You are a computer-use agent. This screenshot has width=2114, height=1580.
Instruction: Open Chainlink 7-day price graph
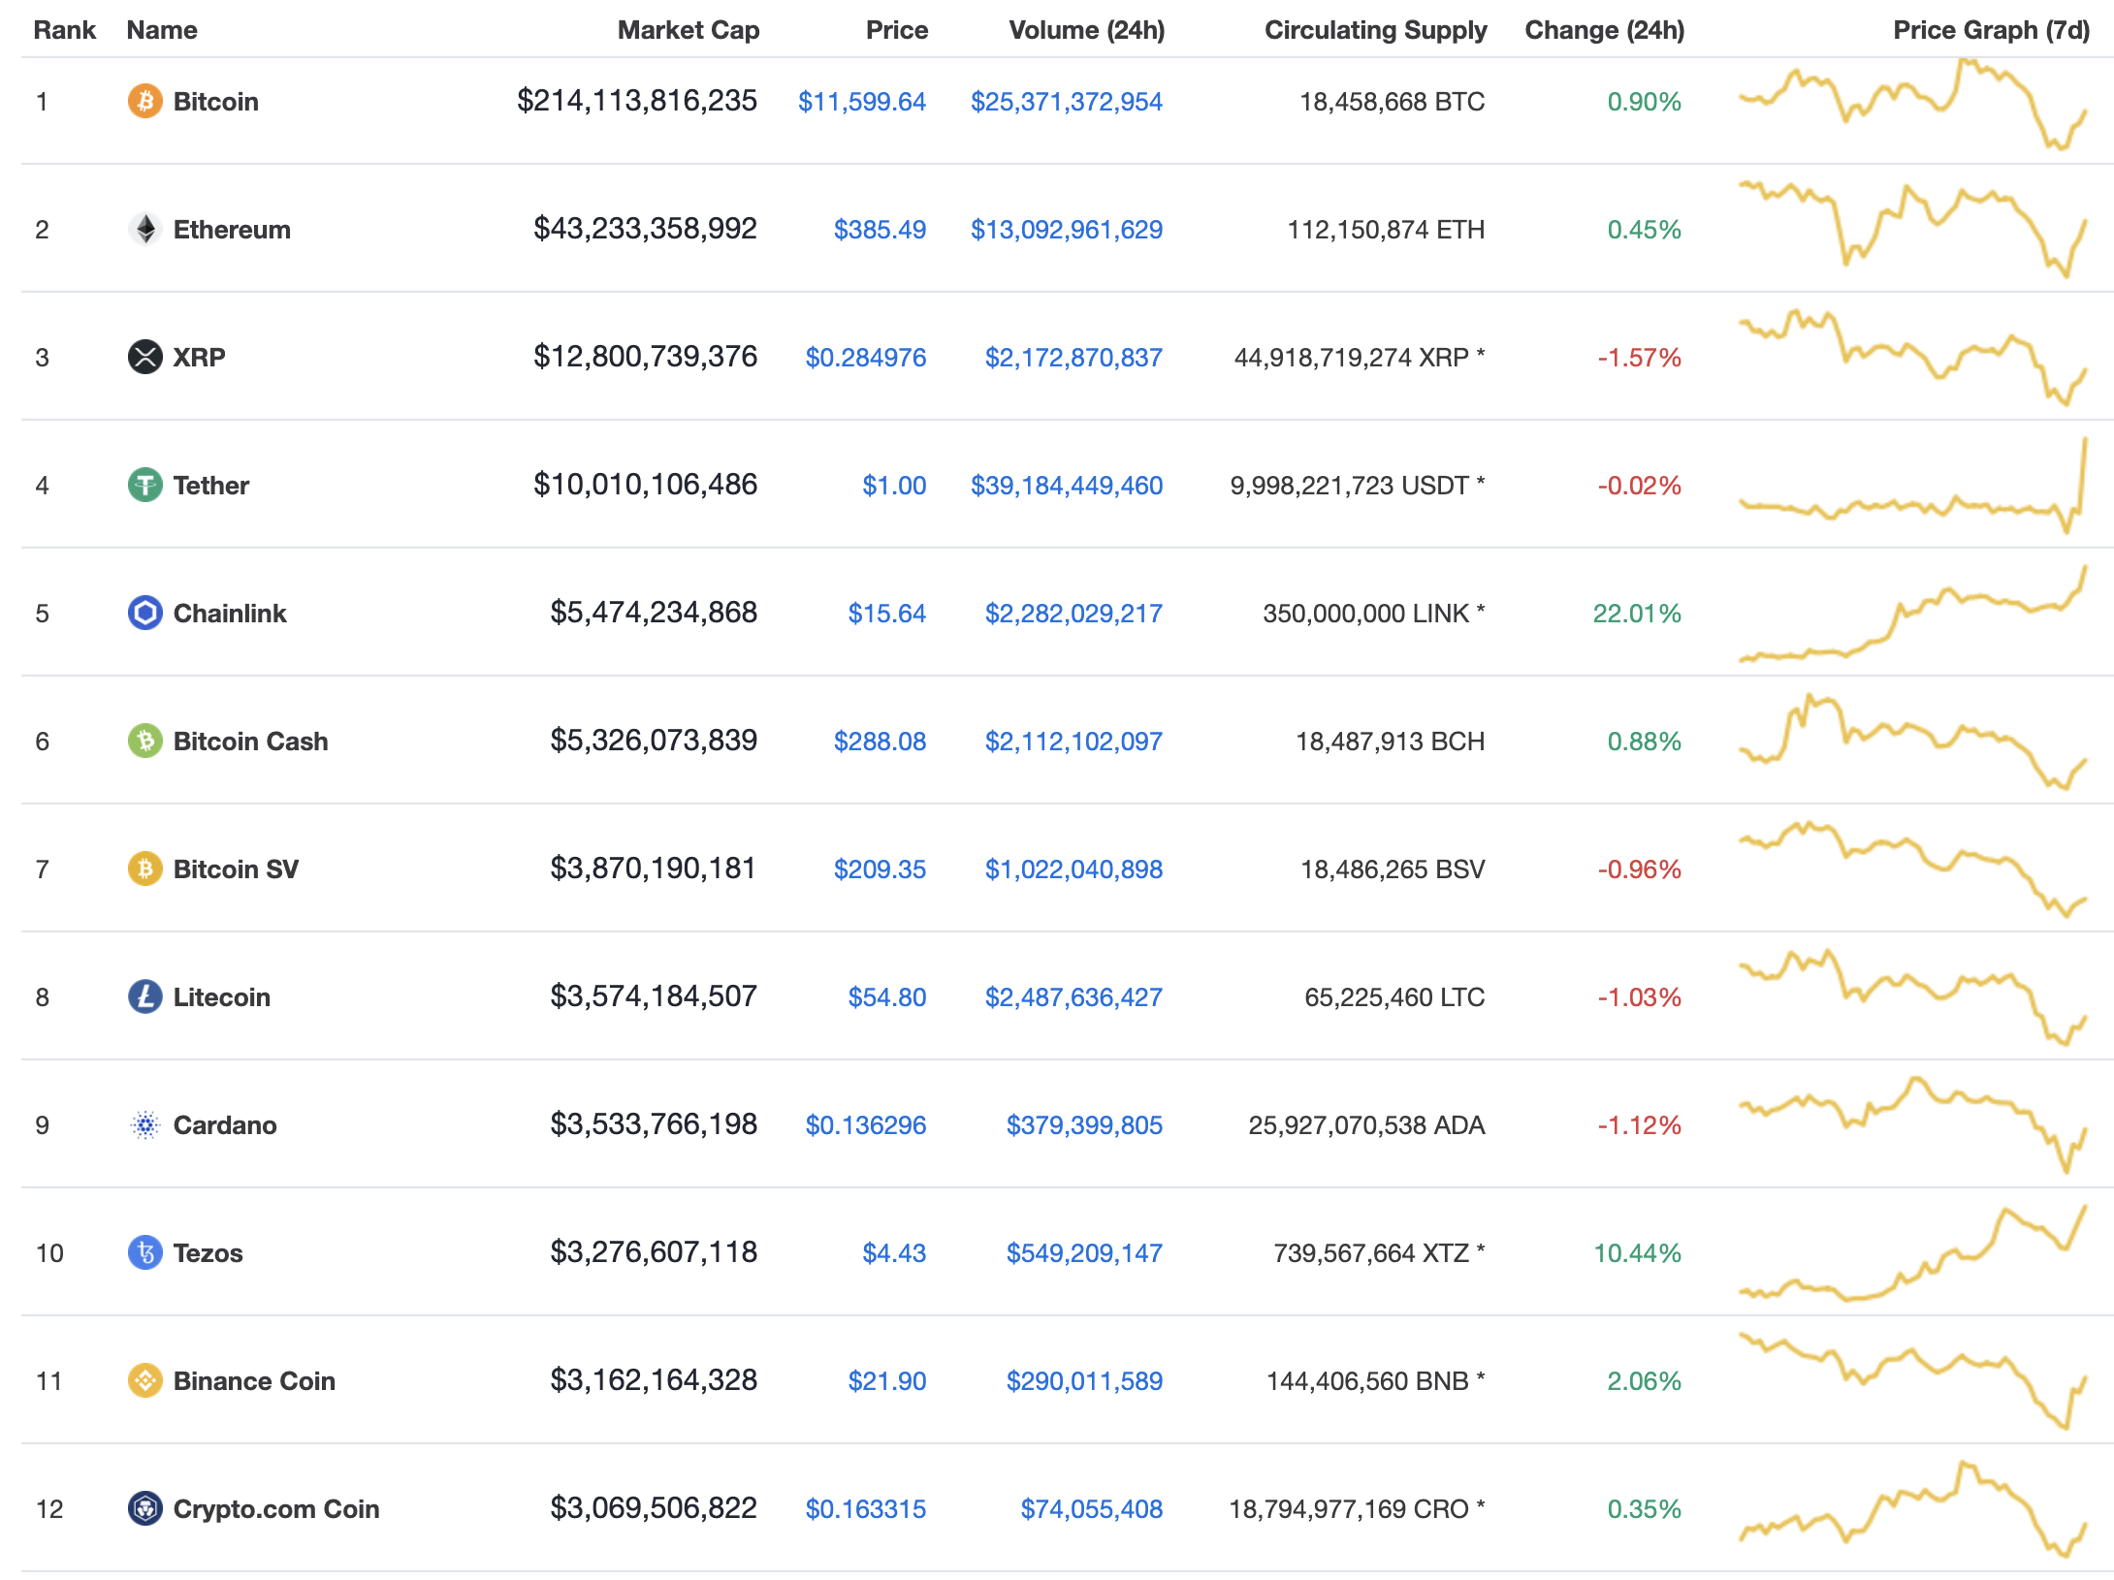click(x=1912, y=614)
